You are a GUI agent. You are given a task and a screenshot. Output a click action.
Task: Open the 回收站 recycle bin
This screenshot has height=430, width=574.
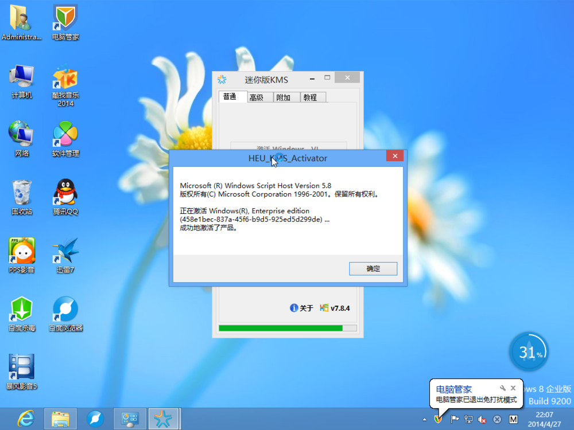tap(22, 197)
